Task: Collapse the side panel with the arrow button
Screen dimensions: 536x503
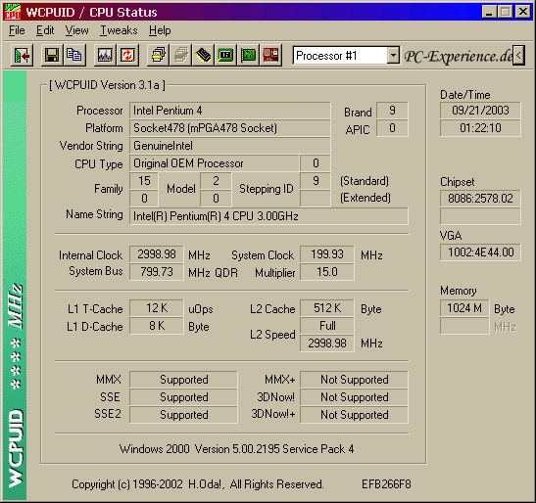Action: [x=518, y=55]
